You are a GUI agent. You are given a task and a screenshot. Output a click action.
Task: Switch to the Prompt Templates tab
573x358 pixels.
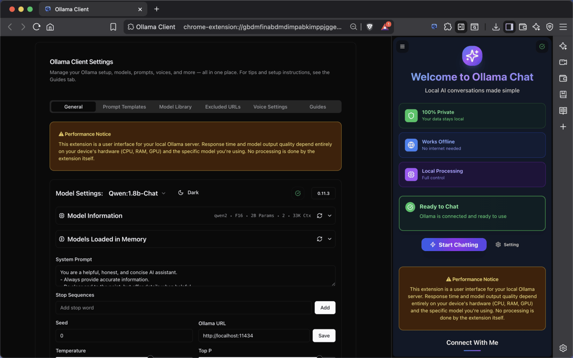point(124,107)
